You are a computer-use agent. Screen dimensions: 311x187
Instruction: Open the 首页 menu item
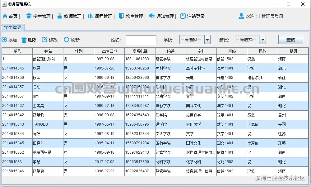13,16
